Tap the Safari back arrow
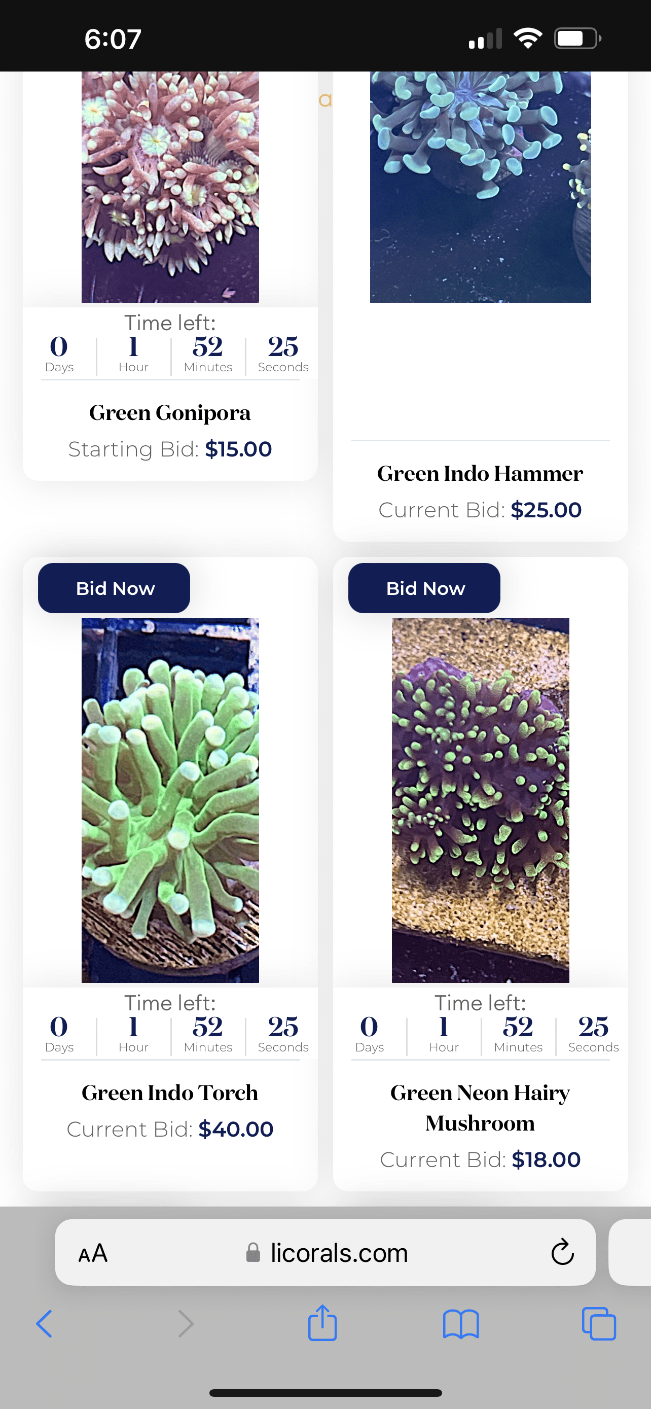 tap(44, 1324)
